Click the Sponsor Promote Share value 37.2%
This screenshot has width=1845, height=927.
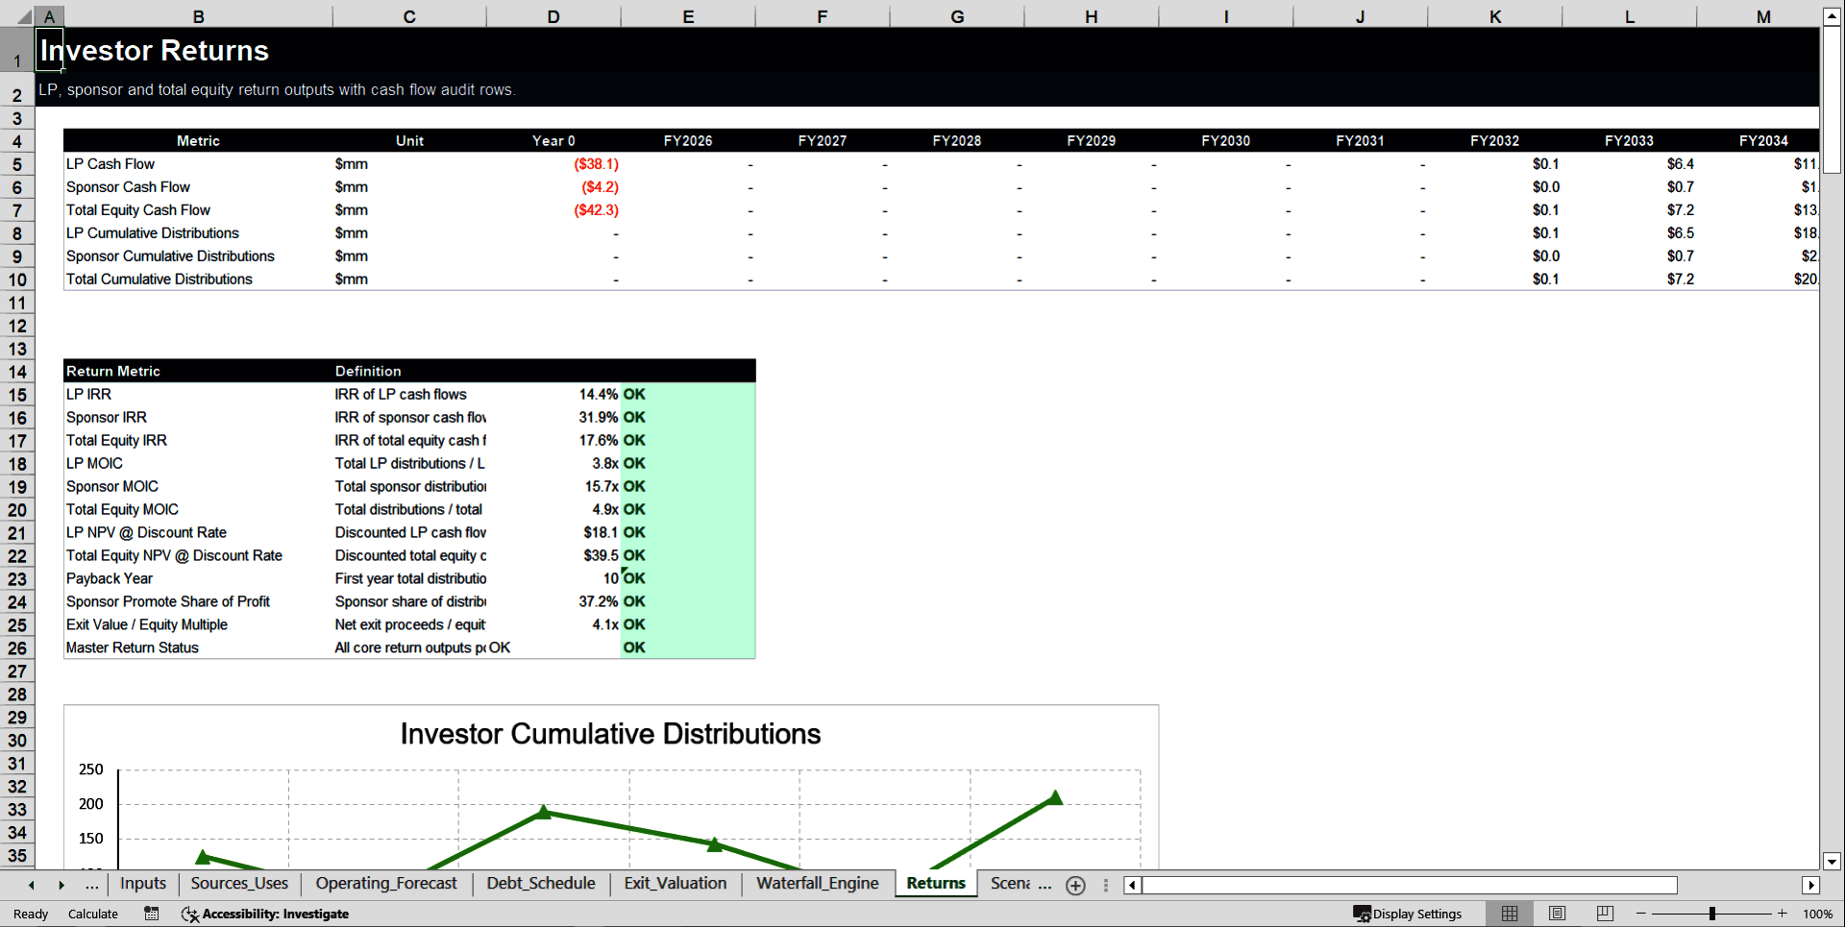pyautogui.click(x=598, y=602)
